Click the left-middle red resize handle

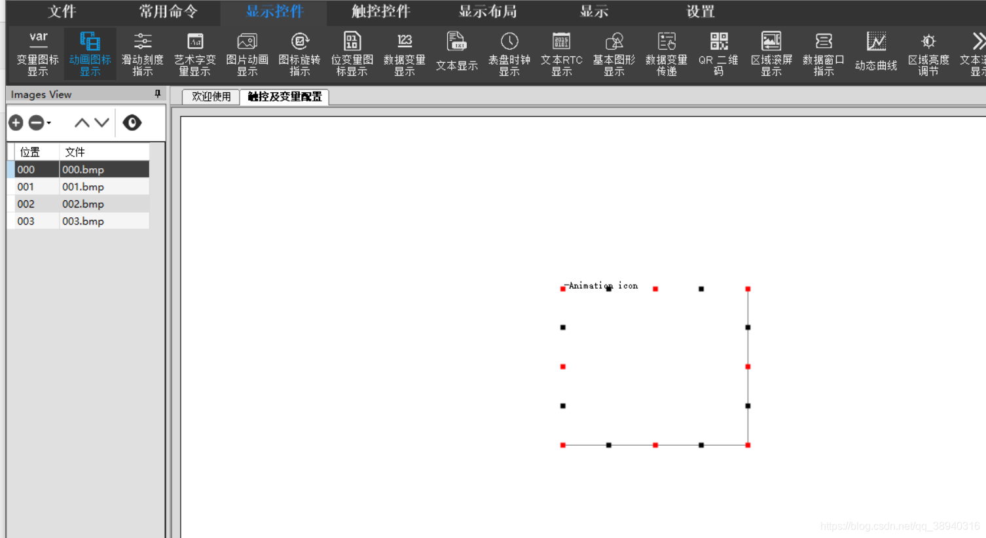563,367
